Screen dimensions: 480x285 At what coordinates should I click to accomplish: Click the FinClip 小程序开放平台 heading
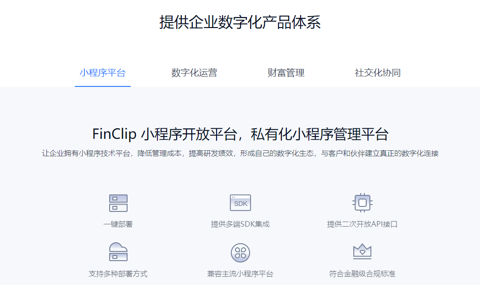point(240,134)
